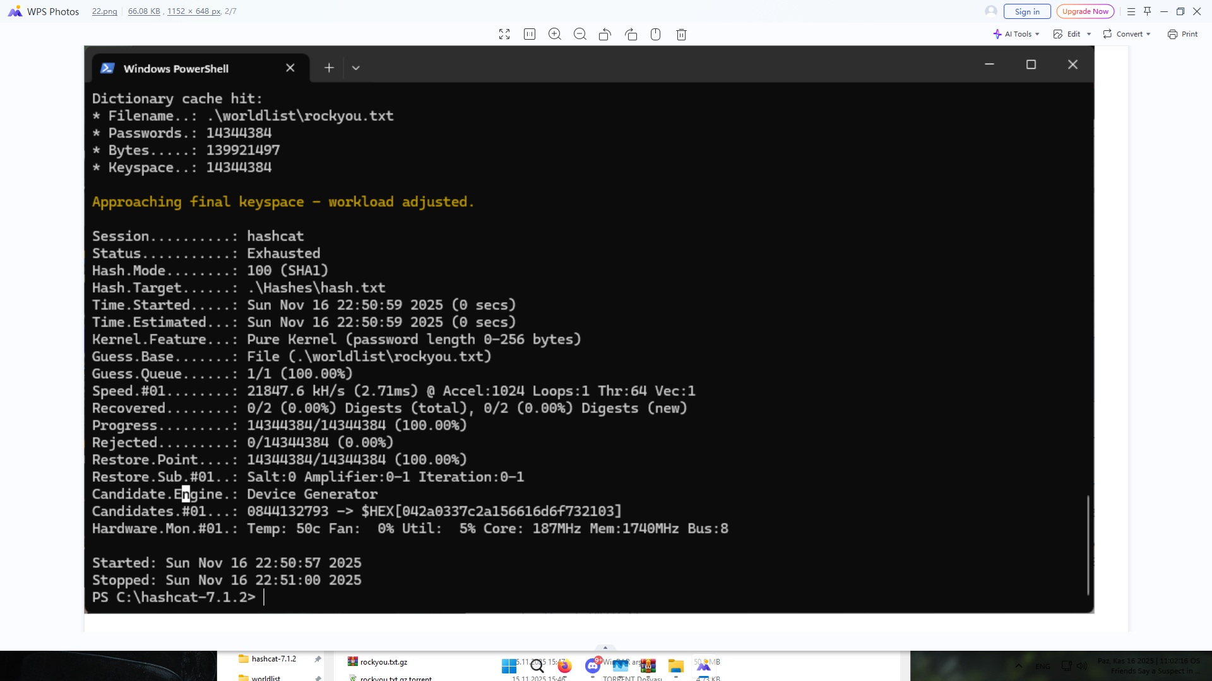Click the Edit button

pyautogui.click(x=1067, y=34)
